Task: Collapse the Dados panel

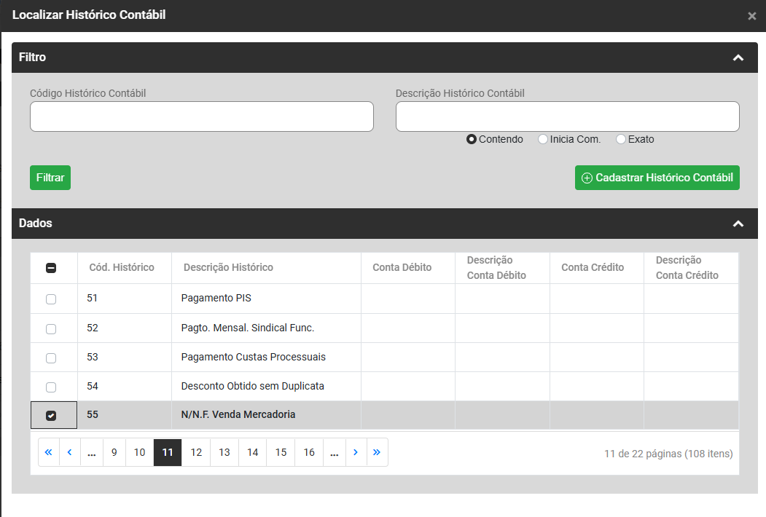Action: 738,224
